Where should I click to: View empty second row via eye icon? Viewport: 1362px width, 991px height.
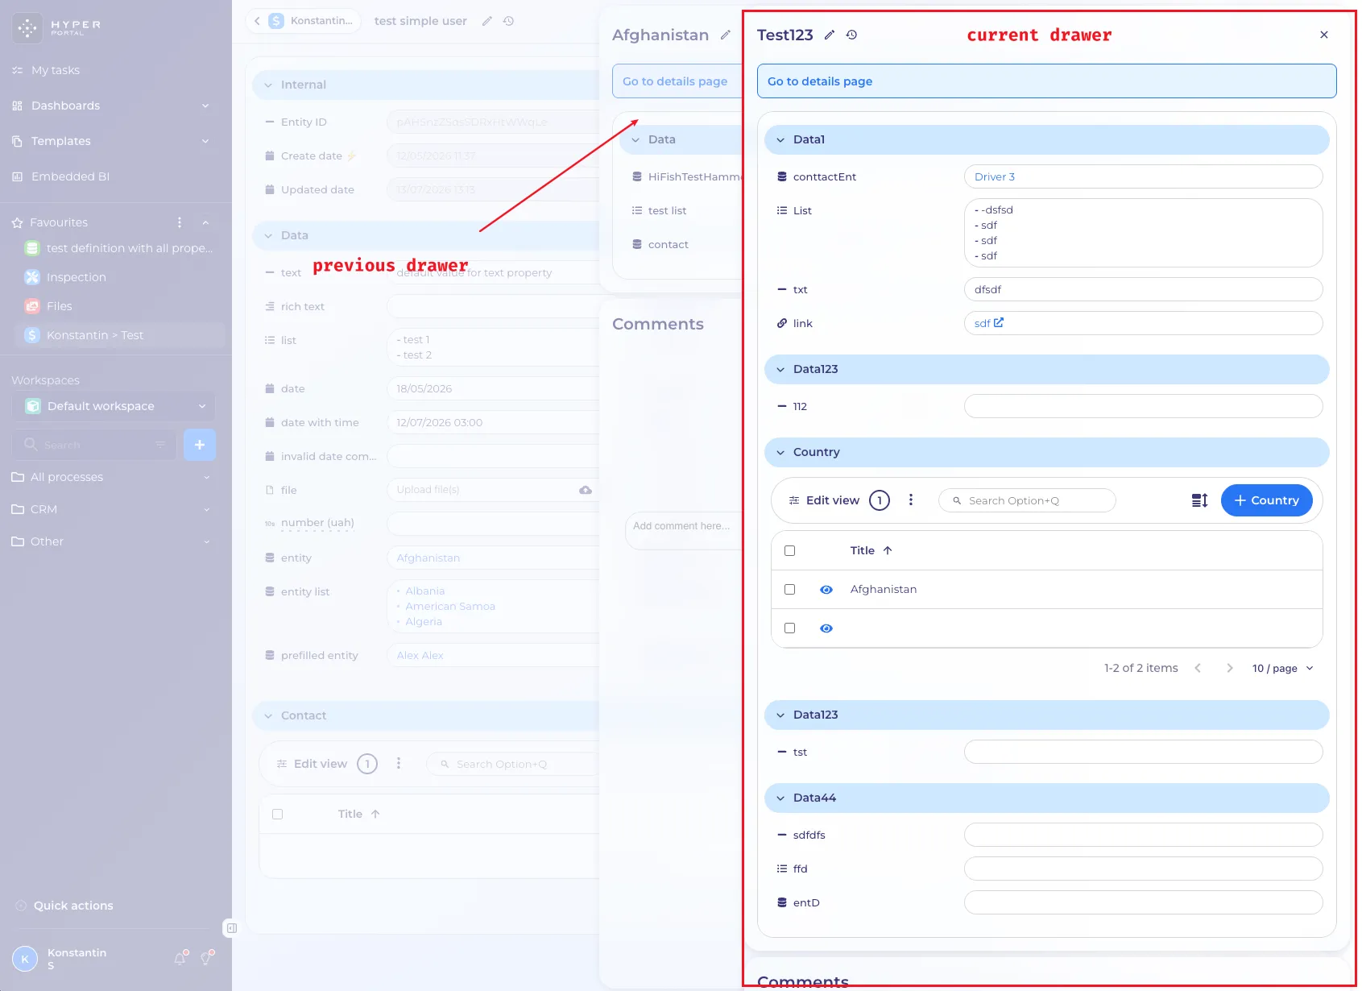point(826,628)
